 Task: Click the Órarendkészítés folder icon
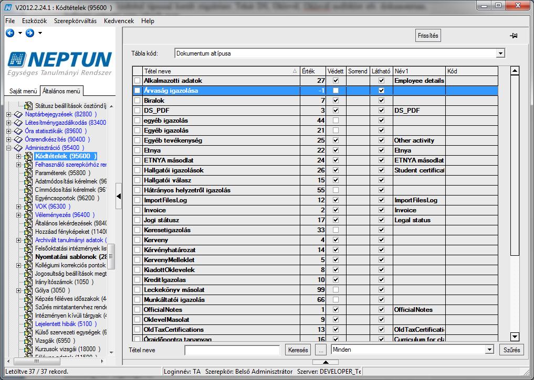(18, 139)
